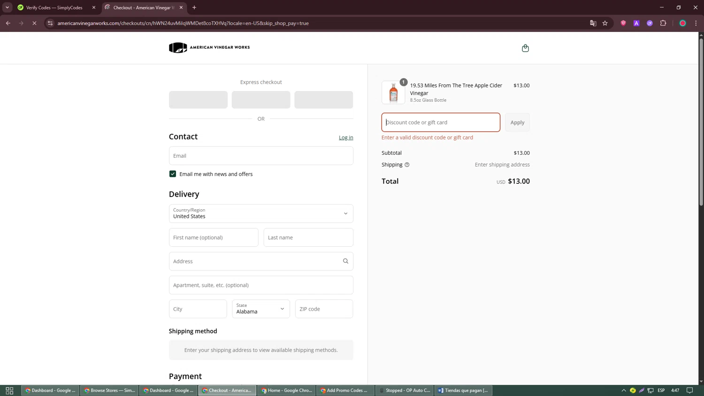The width and height of the screenshot is (704, 396).
Task: Click the first express checkout button
Action: coord(198,100)
